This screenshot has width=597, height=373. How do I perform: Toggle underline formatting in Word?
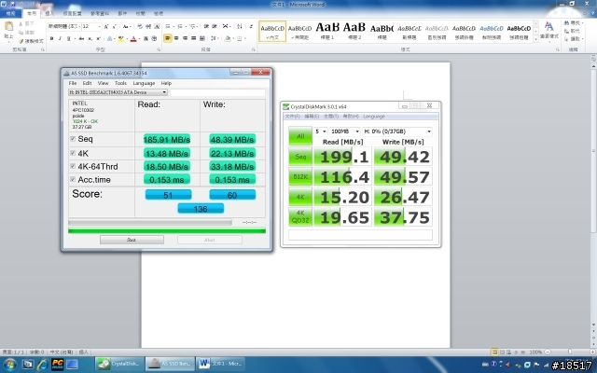click(x=68, y=38)
